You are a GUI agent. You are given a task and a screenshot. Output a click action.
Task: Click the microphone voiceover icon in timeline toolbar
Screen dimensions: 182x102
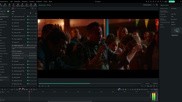click(x=133, y=90)
